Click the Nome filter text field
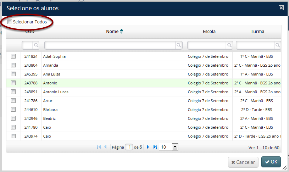The image size is (289, 172). [x=110, y=45]
